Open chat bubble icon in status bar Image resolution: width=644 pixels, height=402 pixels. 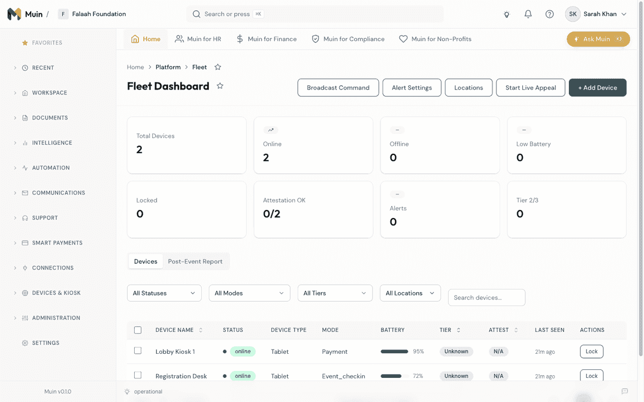coord(625,391)
